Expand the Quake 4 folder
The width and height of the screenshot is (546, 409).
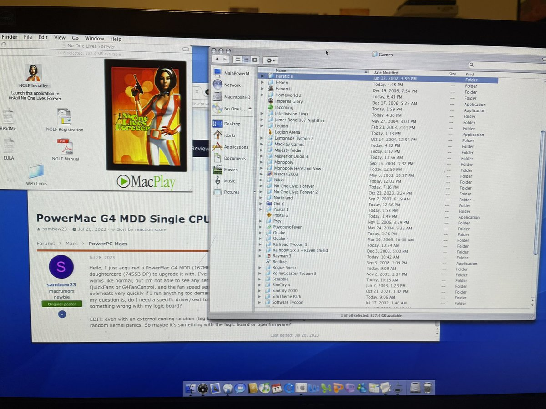[261, 239]
